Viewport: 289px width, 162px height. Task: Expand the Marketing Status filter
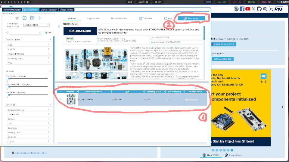pyautogui.click(x=48, y=58)
